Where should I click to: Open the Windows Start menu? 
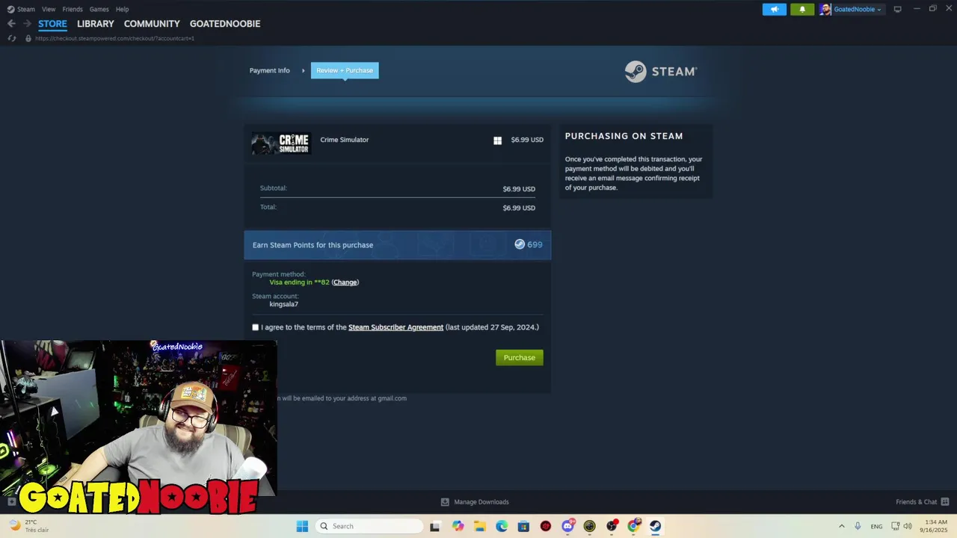(x=302, y=526)
